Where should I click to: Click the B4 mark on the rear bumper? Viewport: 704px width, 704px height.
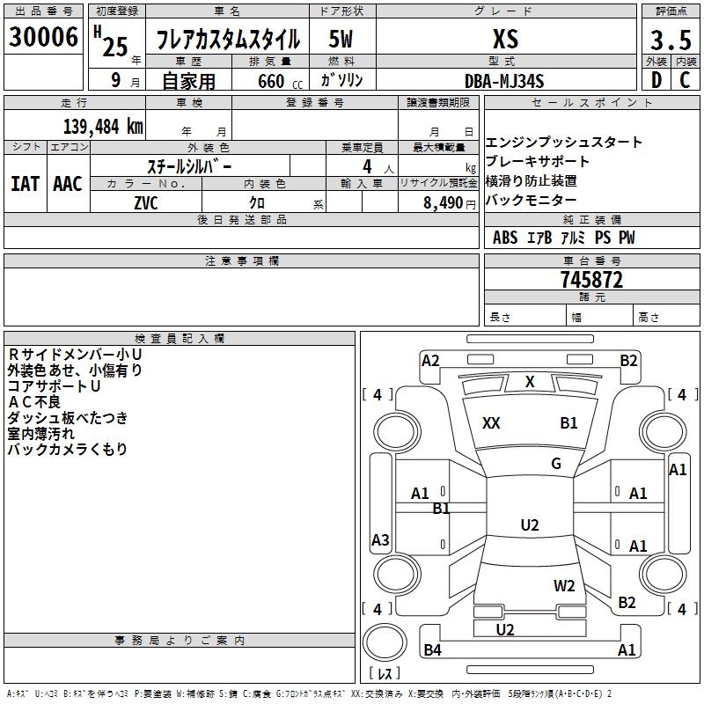tap(432, 649)
